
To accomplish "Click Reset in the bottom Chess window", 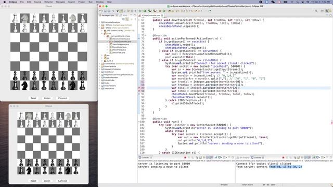I will [33, 181].
